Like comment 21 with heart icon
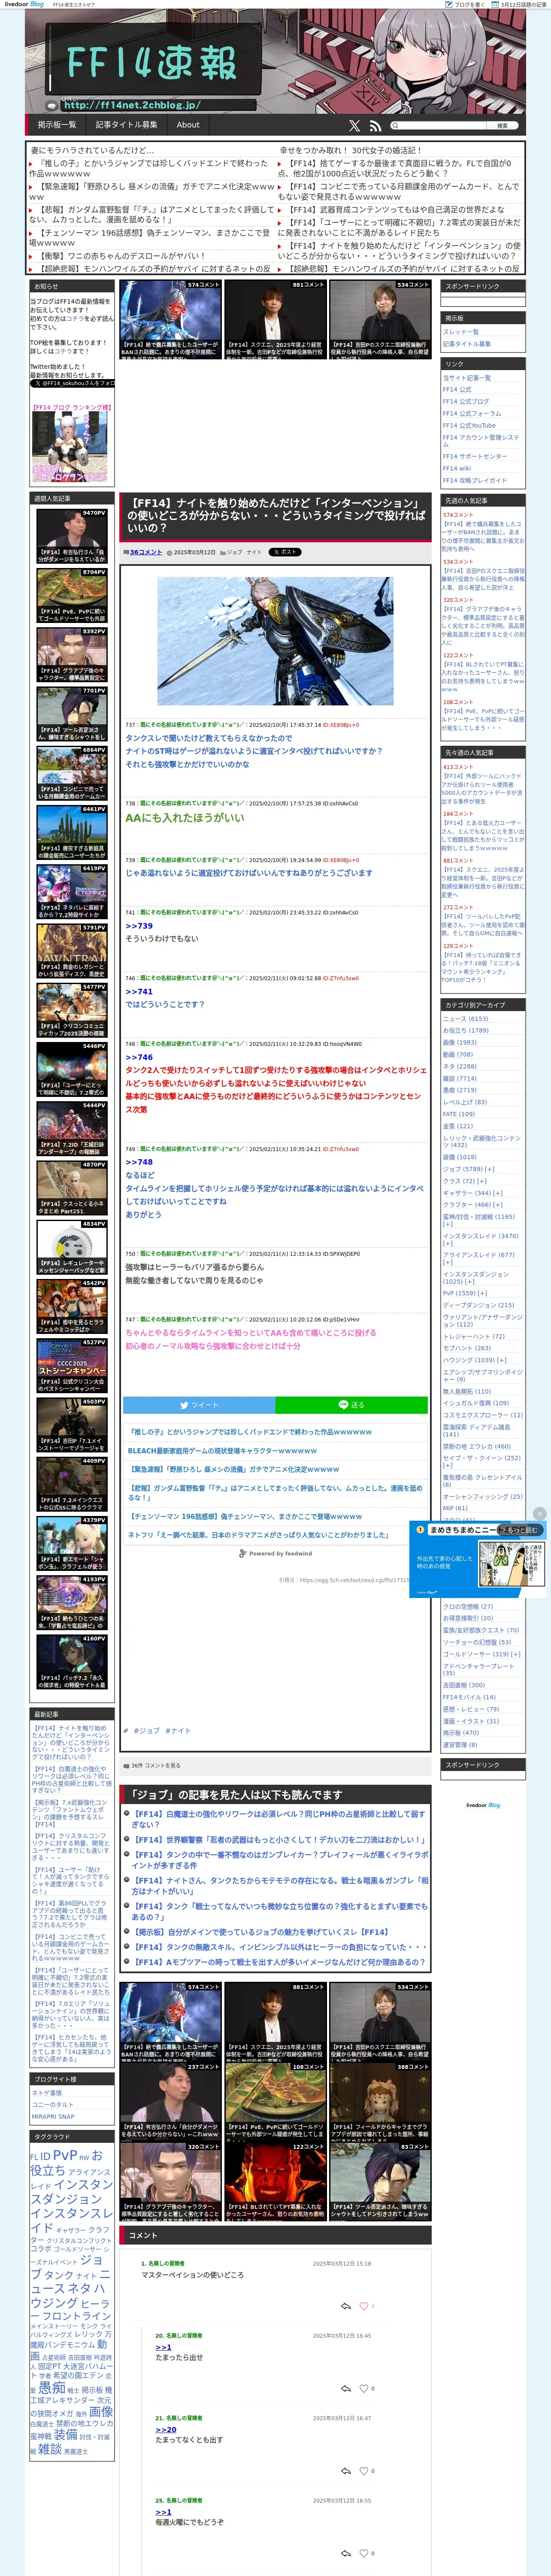 tap(364, 2470)
